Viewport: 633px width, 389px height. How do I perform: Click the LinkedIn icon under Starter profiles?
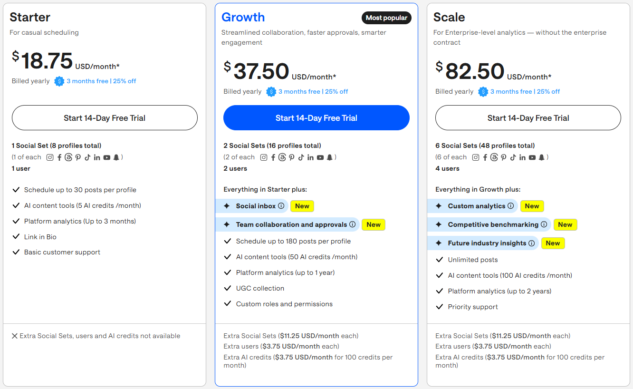pyautogui.click(x=97, y=157)
